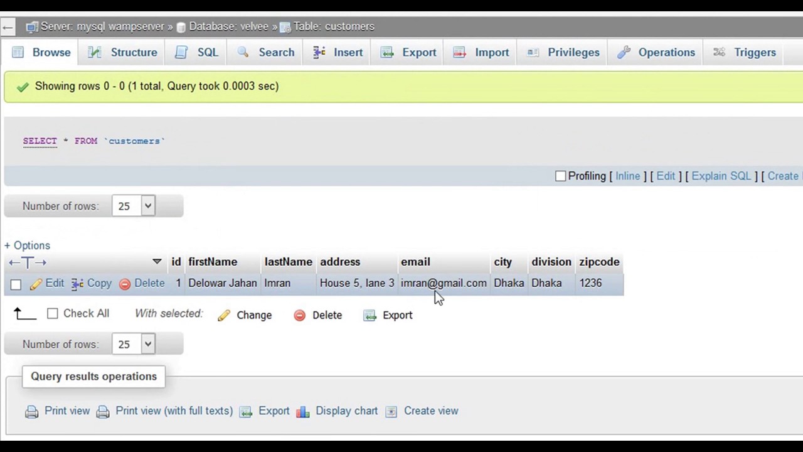Sort by the lastName column header

288,262
